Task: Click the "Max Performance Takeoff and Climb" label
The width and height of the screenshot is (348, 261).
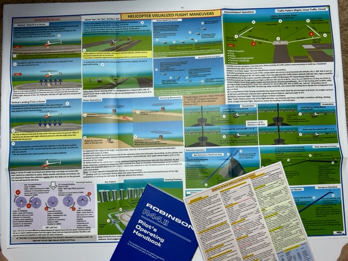Action: click(208, 154)
